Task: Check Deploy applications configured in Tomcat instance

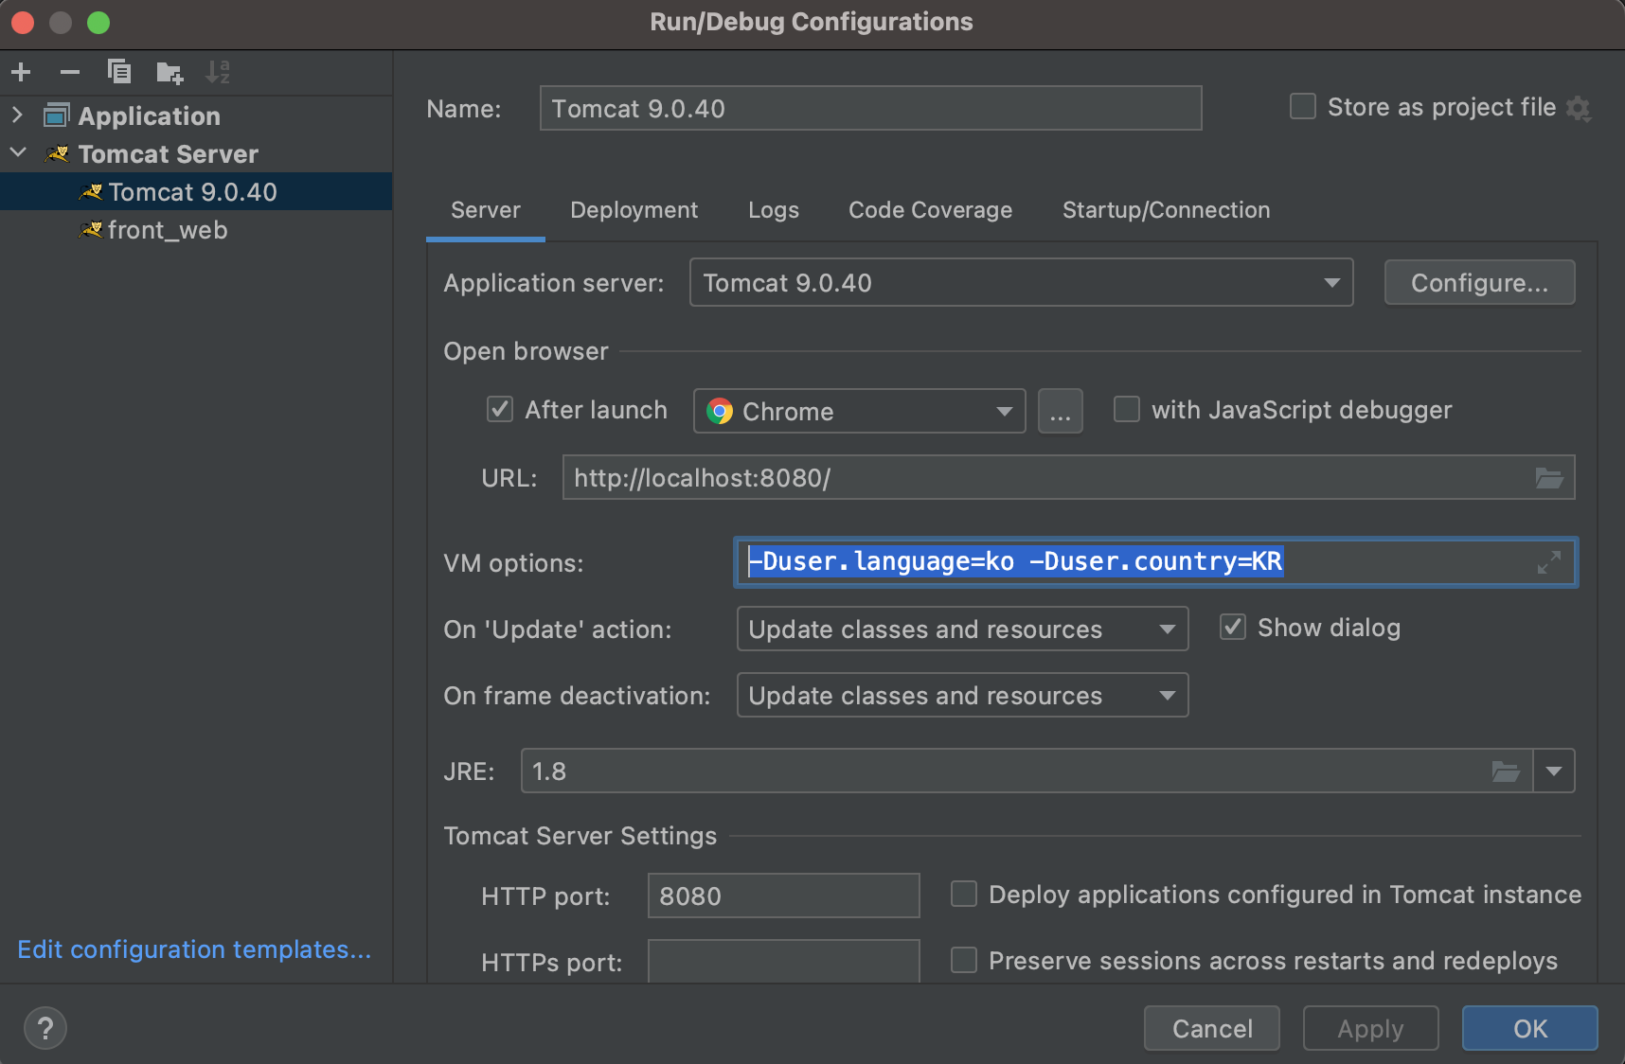Action: point(964,894)
